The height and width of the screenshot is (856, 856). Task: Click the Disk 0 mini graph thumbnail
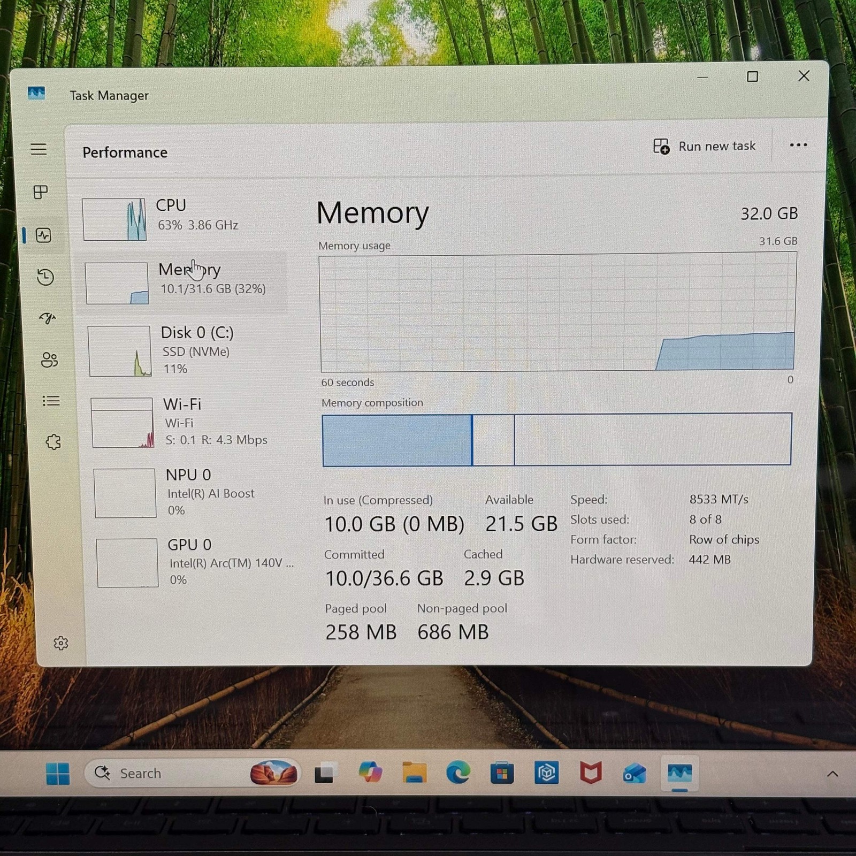click(120, 351)
